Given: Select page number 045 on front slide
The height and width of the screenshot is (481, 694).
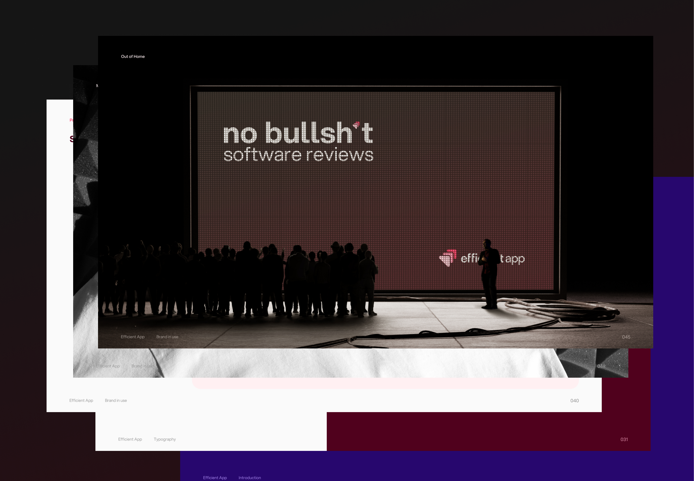Looking at the screenshot, I should pos(626,337).
